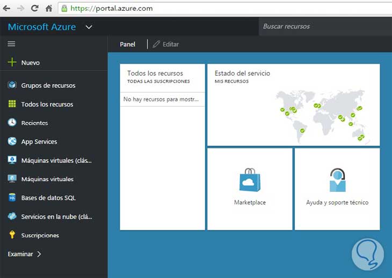Open App Services
Image resolution: width=392 pixels, height=278 pixels.
click(x=39, y=141)
